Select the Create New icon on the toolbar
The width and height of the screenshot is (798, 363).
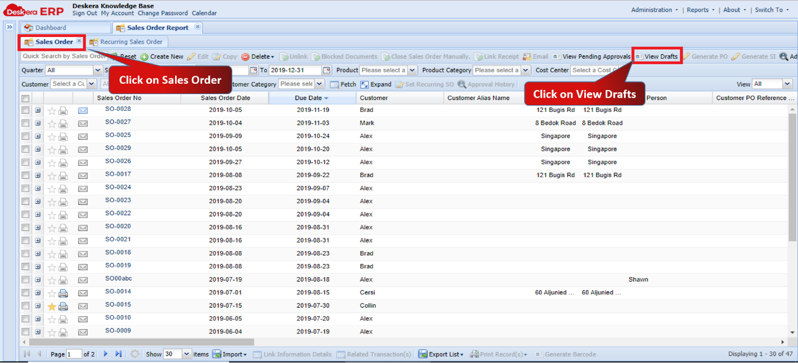tap(144, 57)
